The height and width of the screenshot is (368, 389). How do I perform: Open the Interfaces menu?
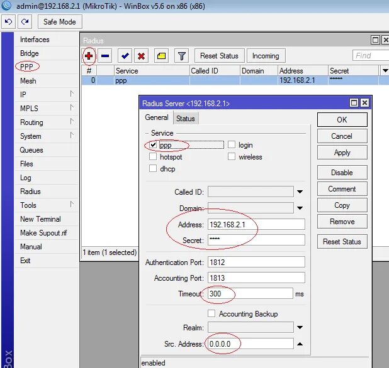click(35, 40)
